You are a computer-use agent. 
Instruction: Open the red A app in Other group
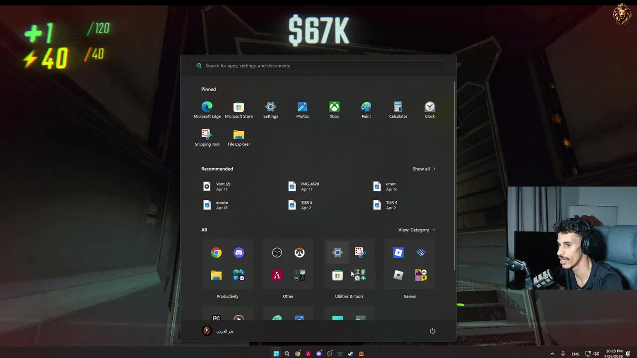click(x=277, y=275)
